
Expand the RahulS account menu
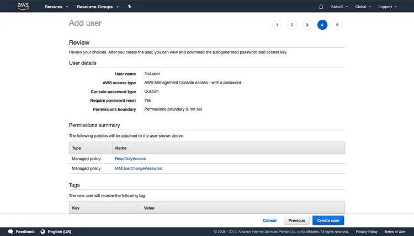pos(339,7)
